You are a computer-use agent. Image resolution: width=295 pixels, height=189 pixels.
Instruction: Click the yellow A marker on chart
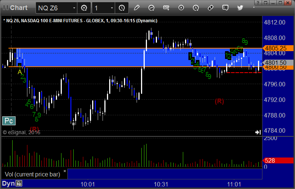(x=20, y=72)
